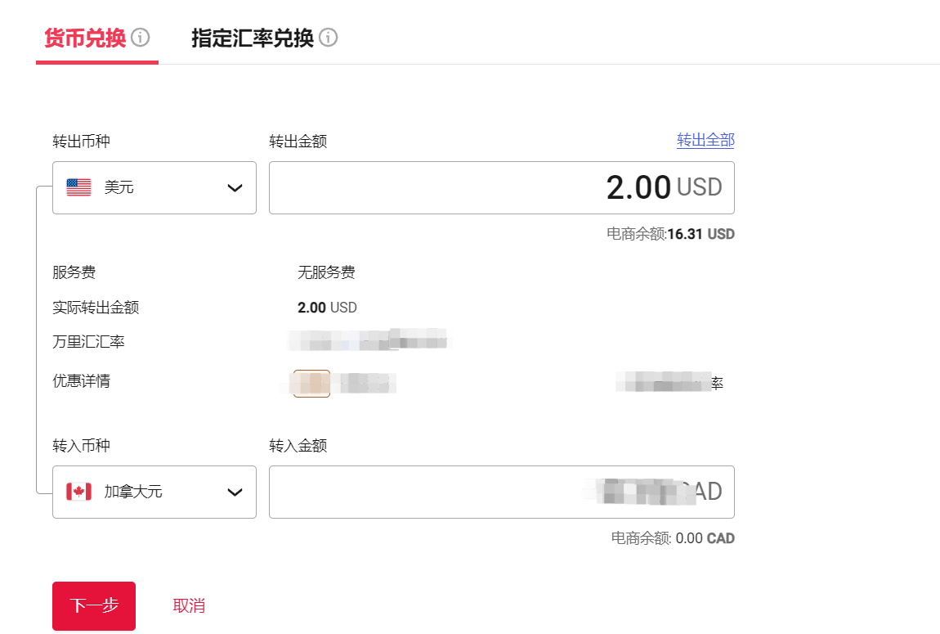The height and width of the screenshot is (634, 940).
Task: Click the 无服务费 value text
Action: pyautogui.click(x=326, y=272)
